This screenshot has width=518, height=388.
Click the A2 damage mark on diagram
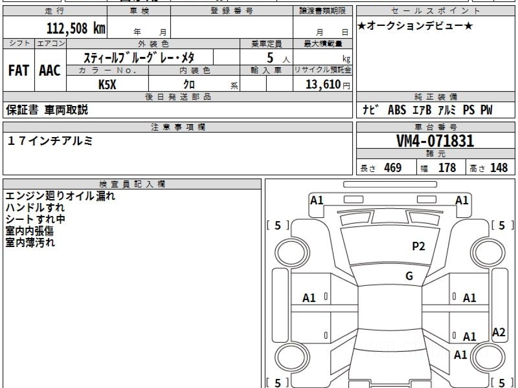coord(499,332)
